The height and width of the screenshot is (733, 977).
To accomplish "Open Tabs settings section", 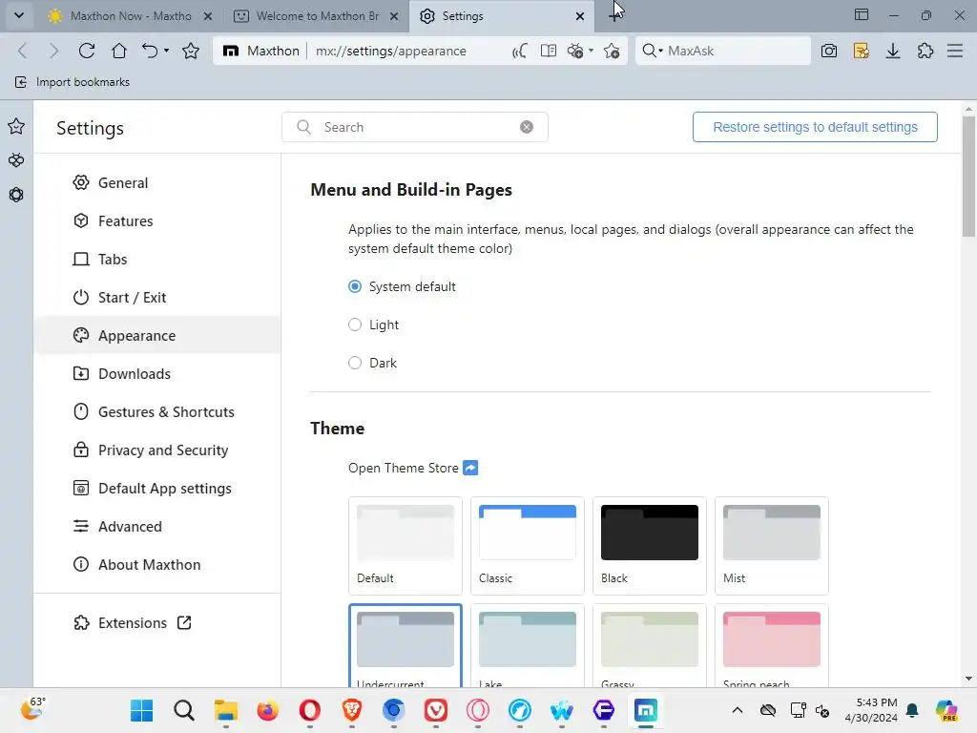I will 157,259.
